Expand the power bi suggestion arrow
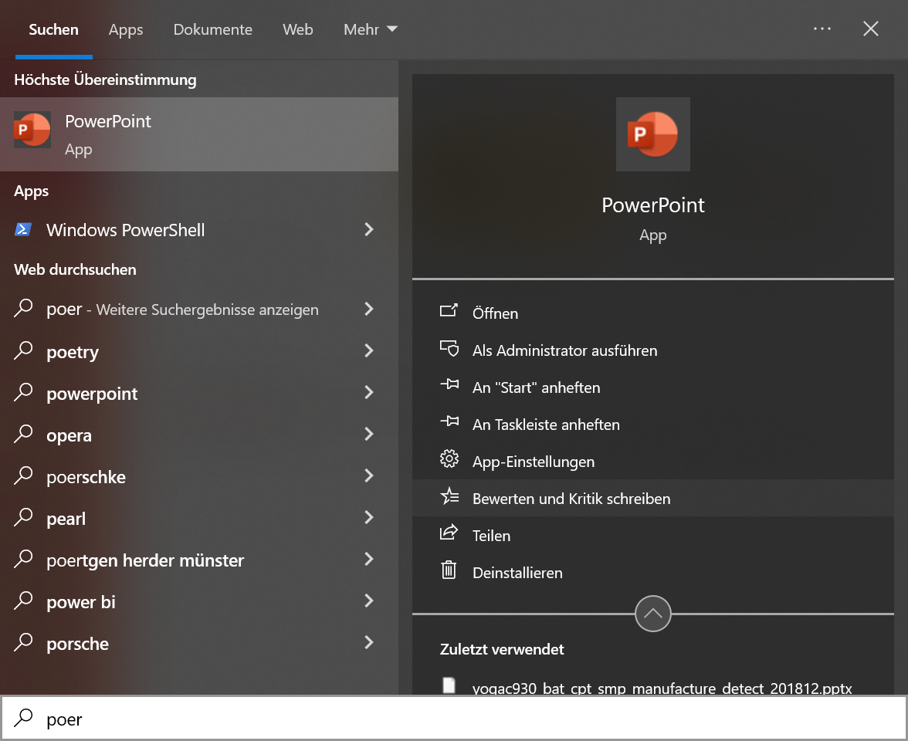Screen dimensions: 908x741 tap(369, 601)
